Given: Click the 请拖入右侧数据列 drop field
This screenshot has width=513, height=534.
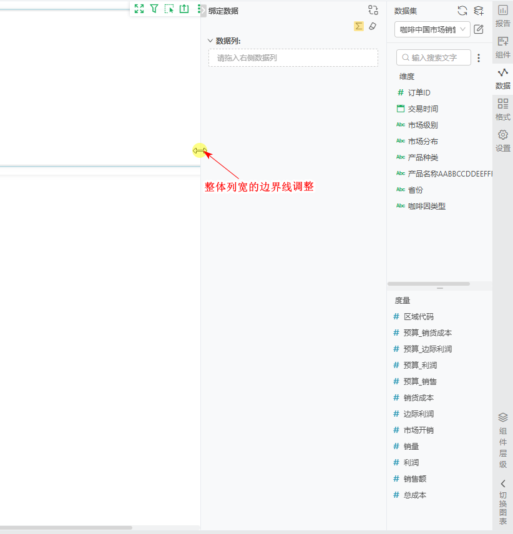Looking at the screenshot, I should [293, 57].
